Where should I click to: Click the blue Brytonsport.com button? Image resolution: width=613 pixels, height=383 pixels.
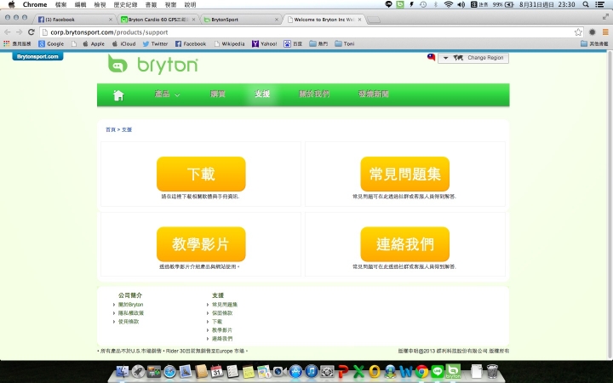point(37,56)
